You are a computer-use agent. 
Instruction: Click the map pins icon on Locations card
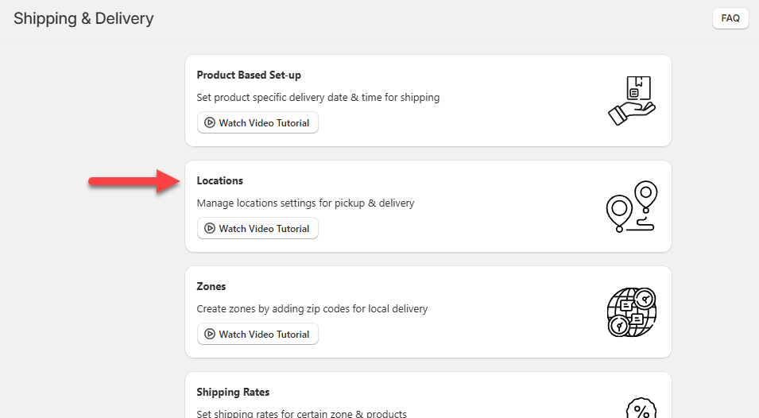tap(631, 206)
